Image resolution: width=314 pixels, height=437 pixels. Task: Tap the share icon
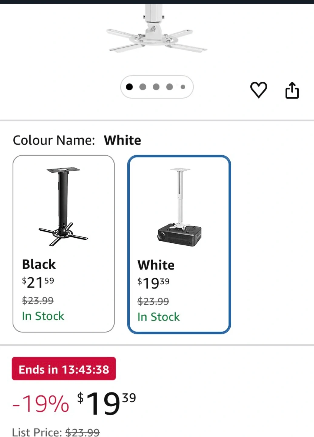click(292, 90)
